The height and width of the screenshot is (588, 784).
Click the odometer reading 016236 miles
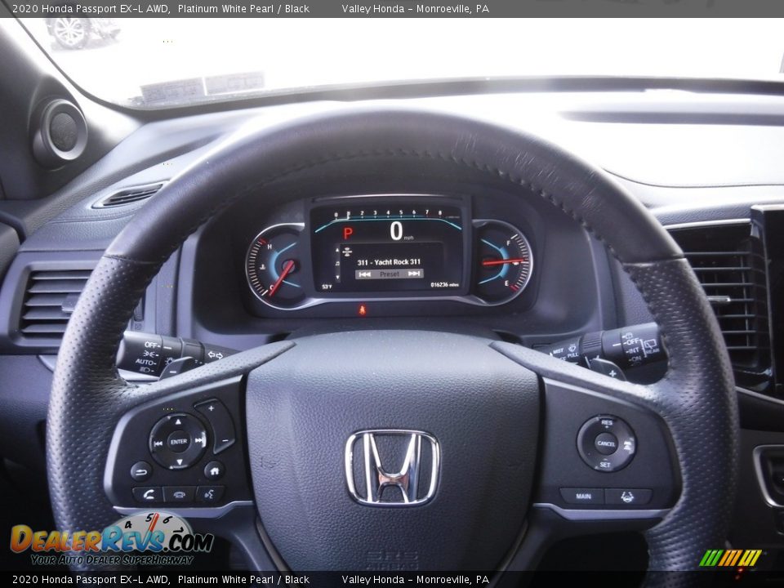tap(444, 284)
